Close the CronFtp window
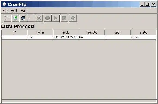The height and width of the screenshot is (104, 158). coord(153,4)
